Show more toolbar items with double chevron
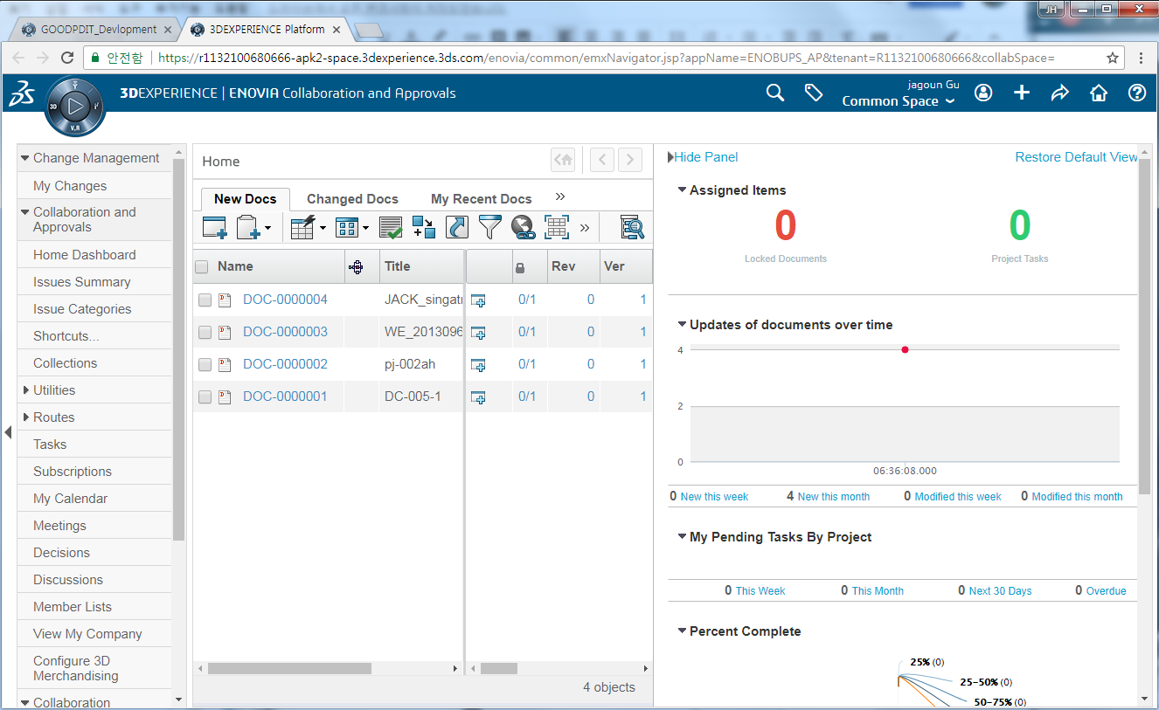The image size is (1159, 710). (585, 228)
